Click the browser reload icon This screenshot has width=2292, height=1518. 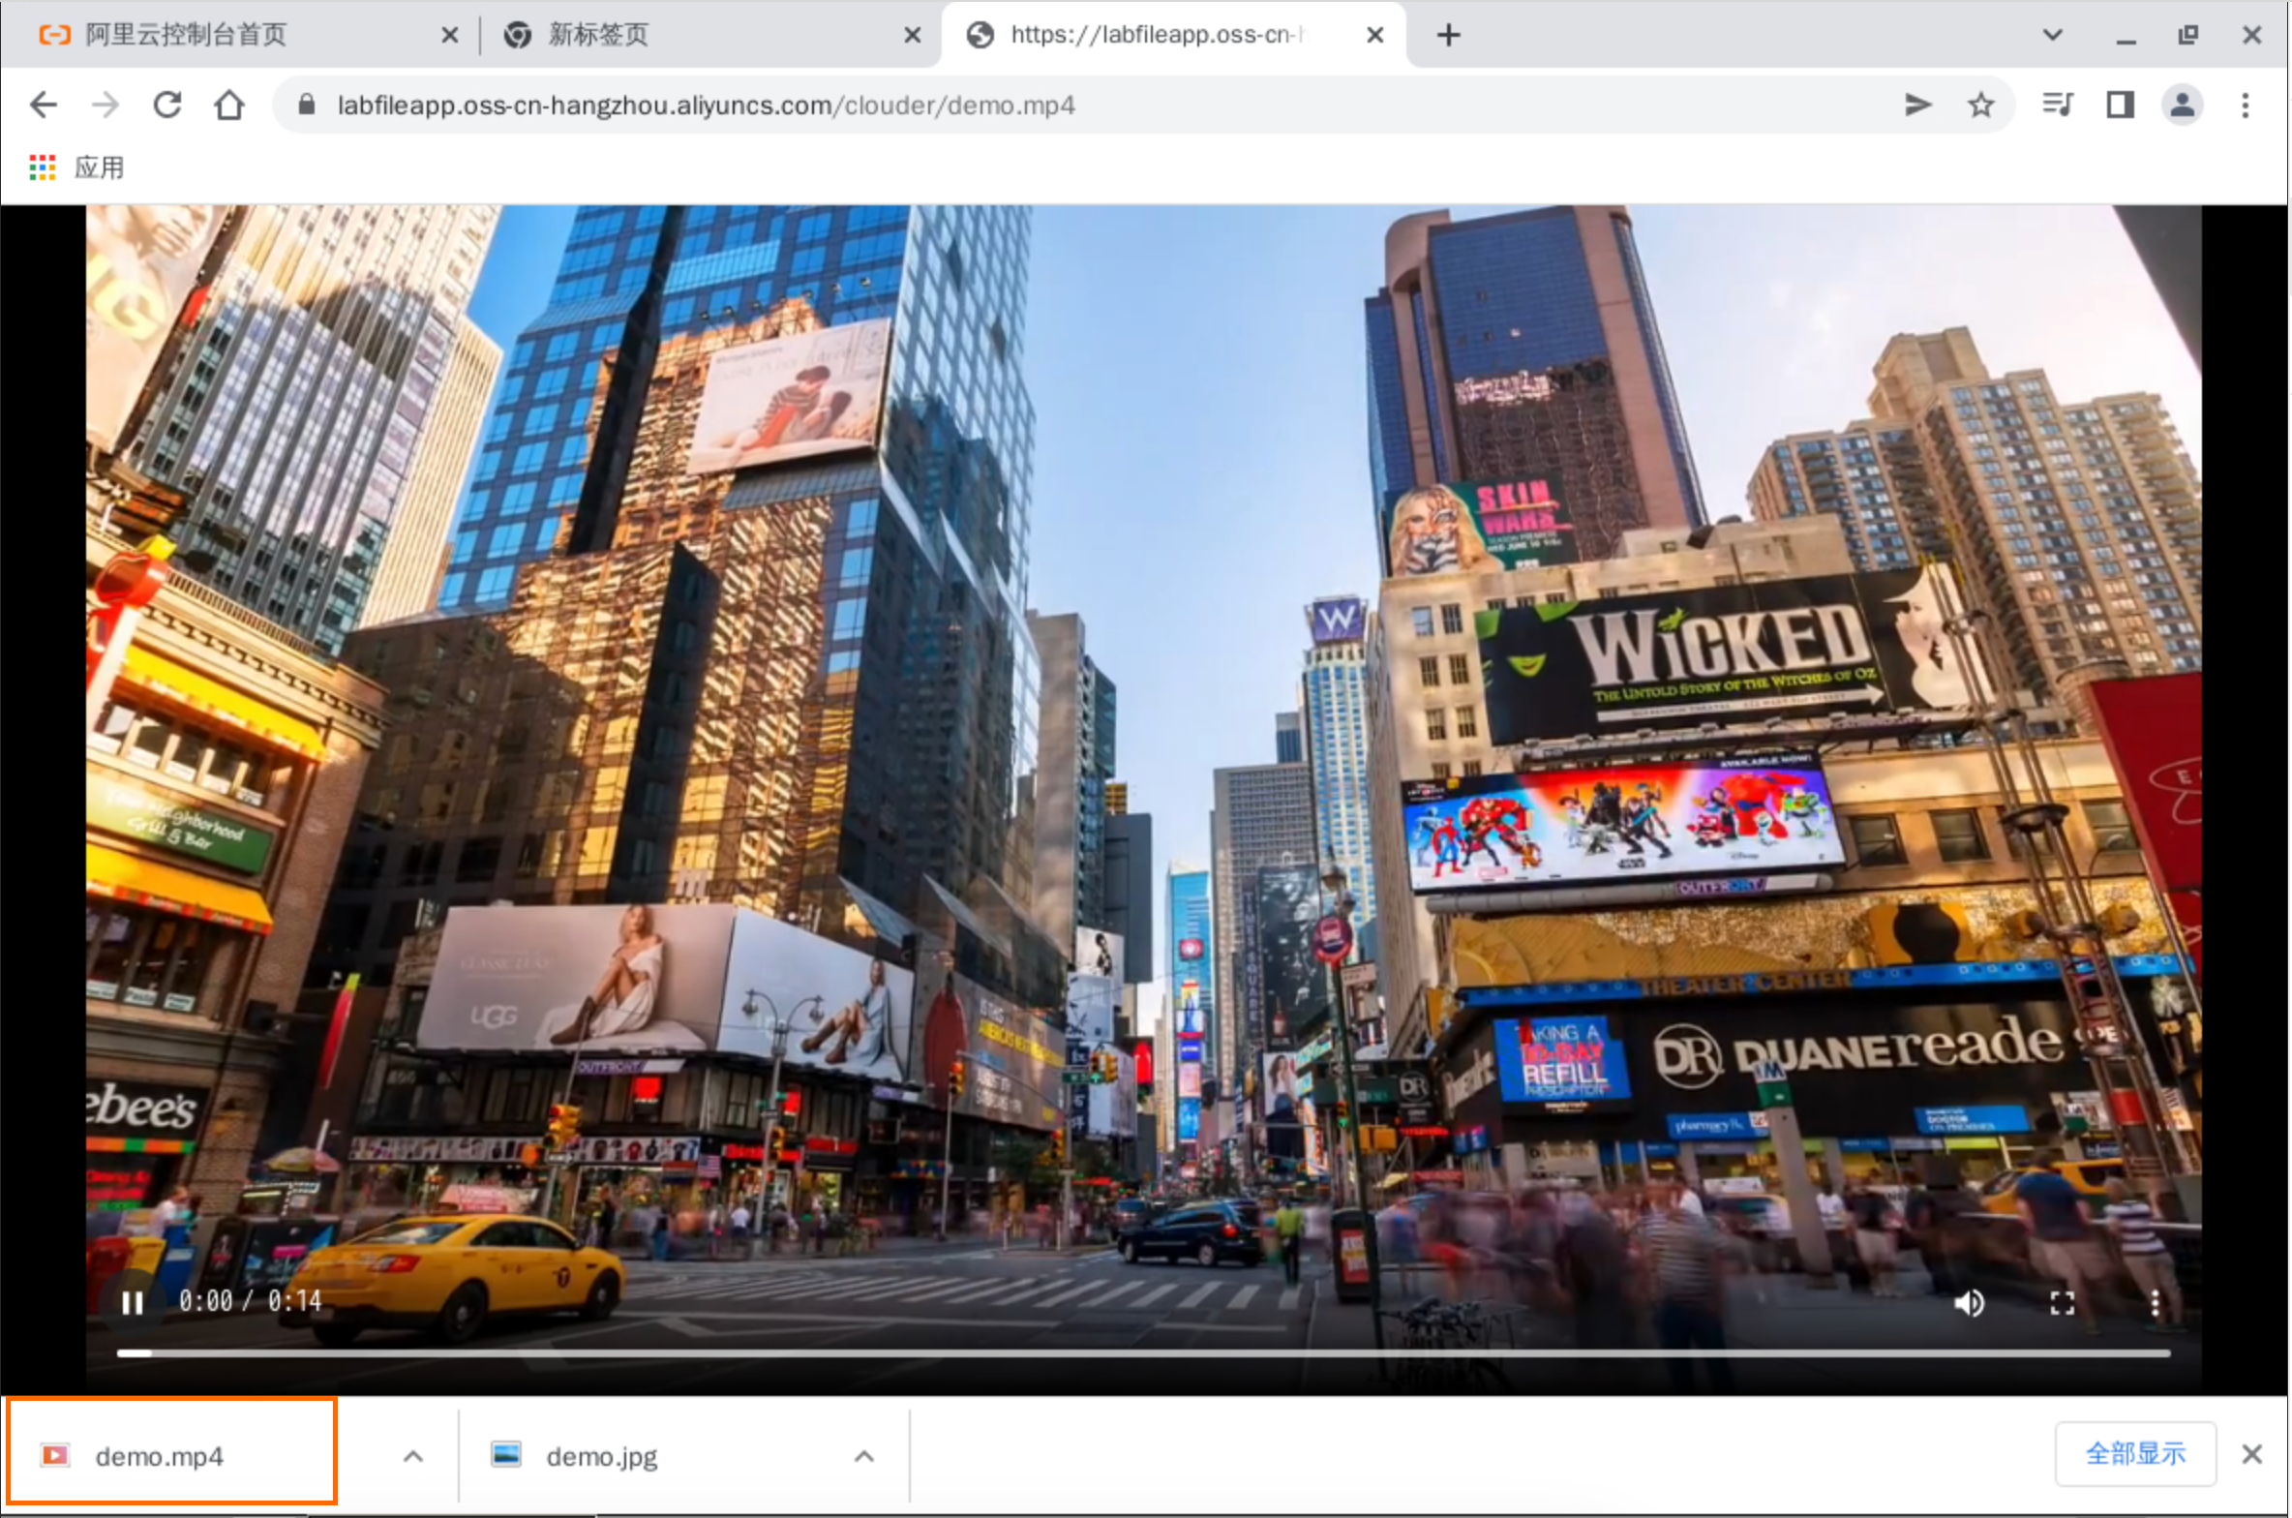tap(167, 105)
